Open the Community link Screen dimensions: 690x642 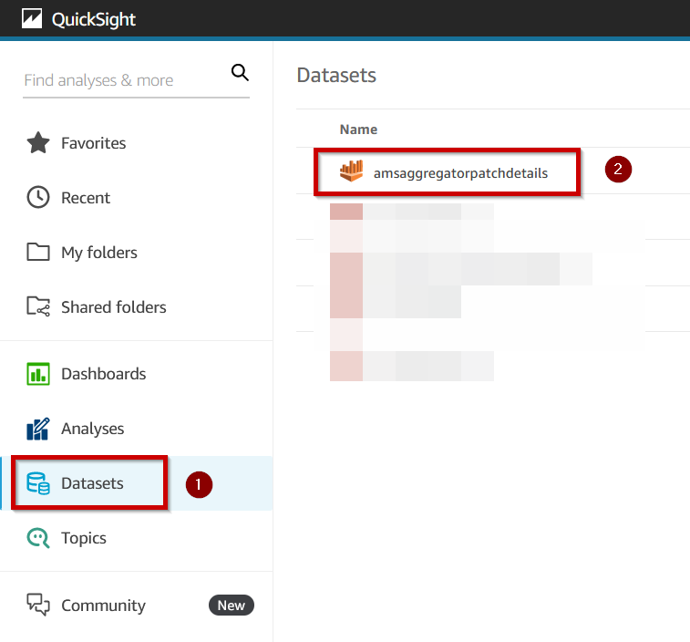pyautogui.click(x=103, y=606)
